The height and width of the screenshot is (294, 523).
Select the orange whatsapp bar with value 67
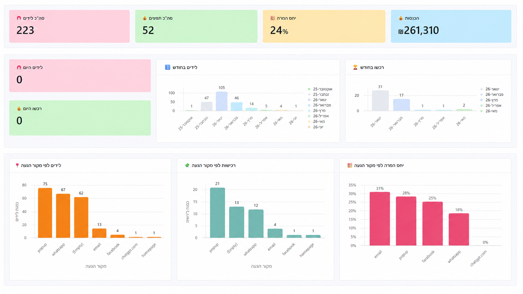click(x=63, y=216)
